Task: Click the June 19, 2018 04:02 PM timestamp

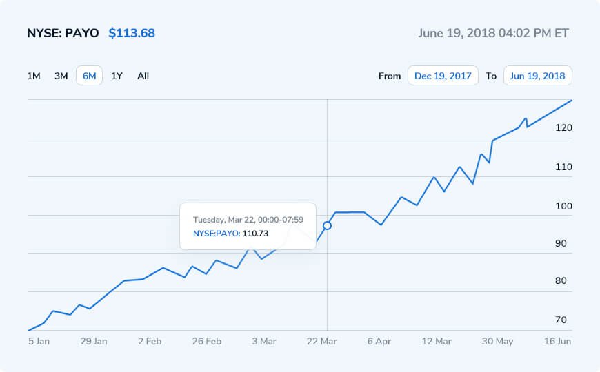Action: [x=494, y=33]
